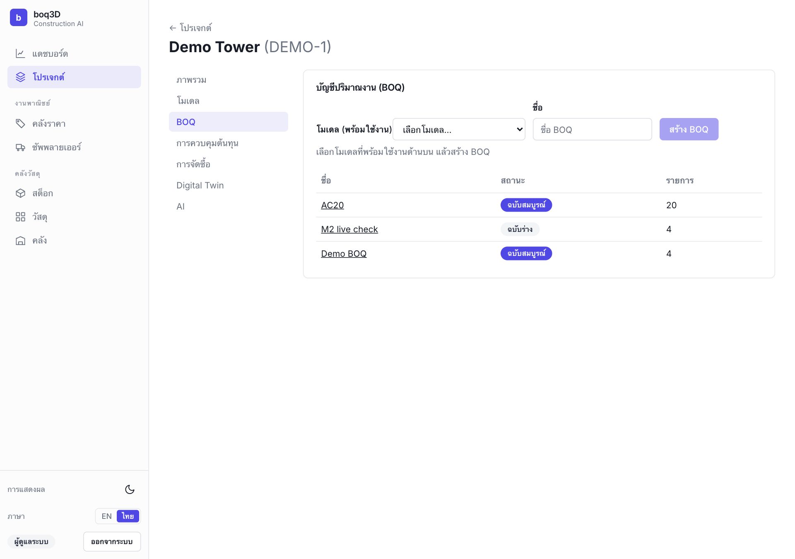
Task: Click the รายการ column header
Action: (x=679, y=181)
